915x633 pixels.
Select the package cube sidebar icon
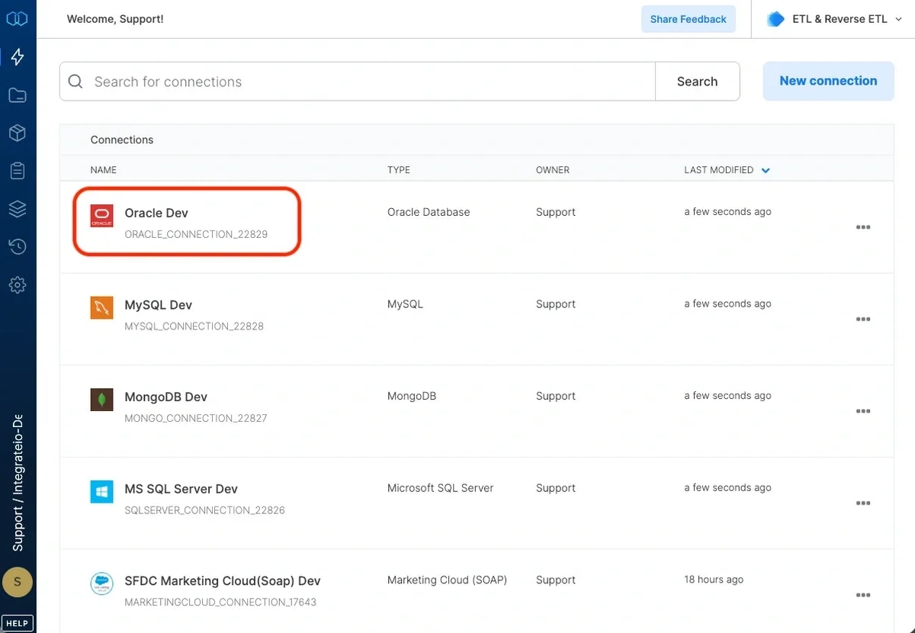(x=18, y=133)
